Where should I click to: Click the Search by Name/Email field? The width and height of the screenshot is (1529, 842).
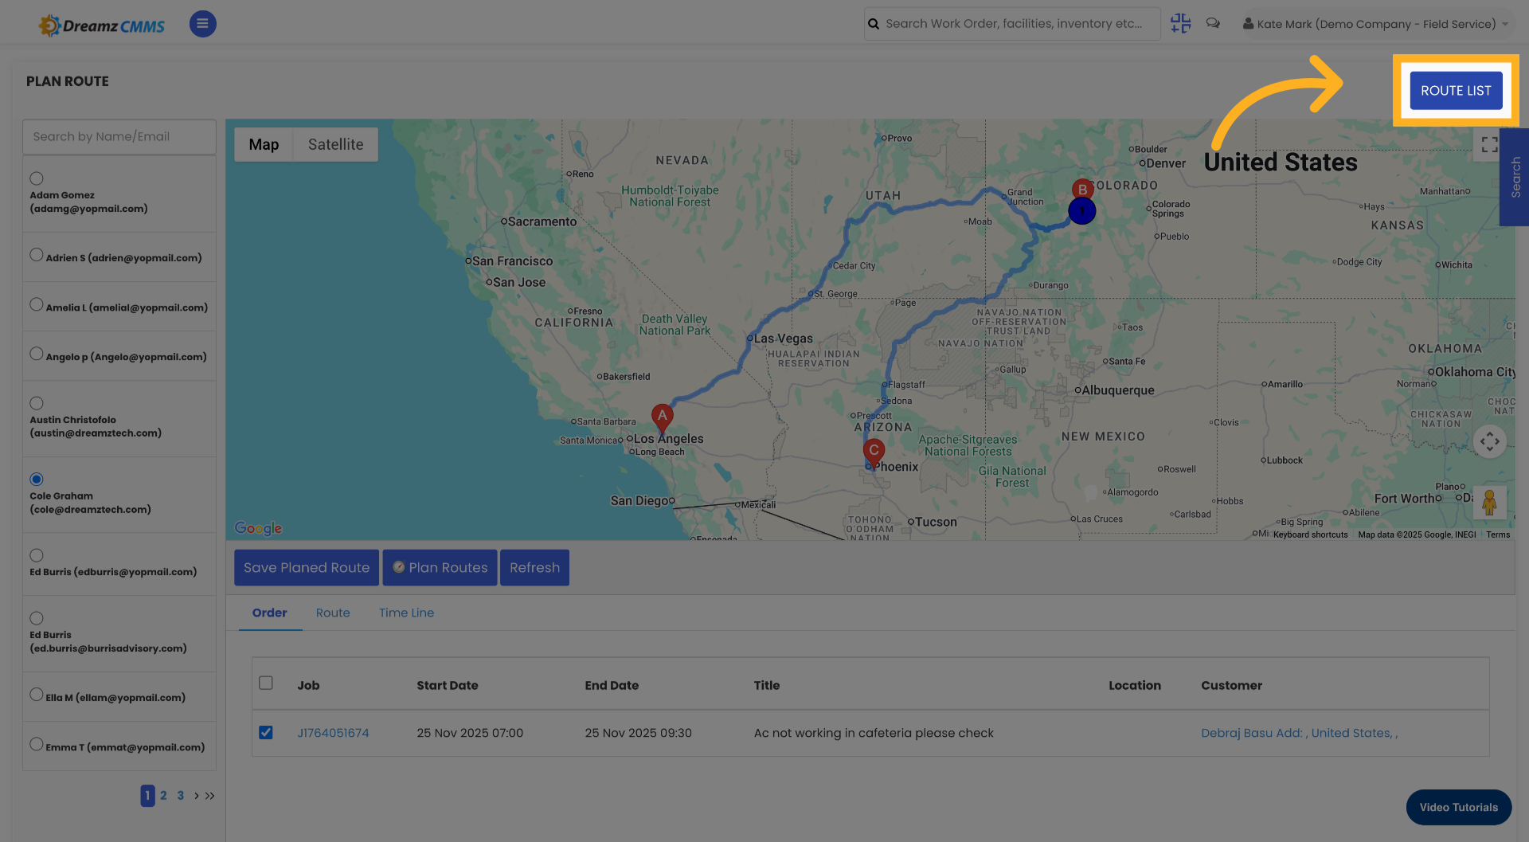(x=119, y=136)
